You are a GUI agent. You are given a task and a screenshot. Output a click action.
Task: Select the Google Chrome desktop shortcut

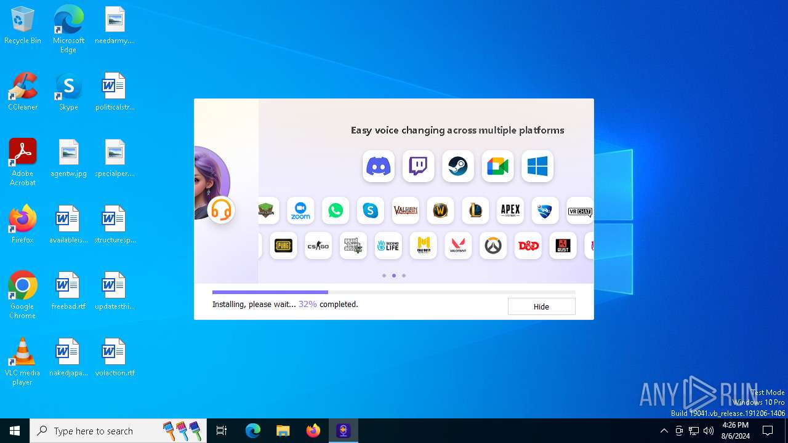[23, 295]
